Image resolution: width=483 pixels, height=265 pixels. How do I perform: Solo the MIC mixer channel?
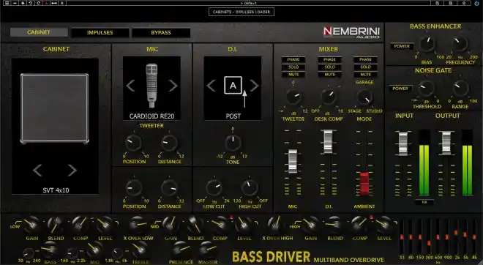[293, 67]
